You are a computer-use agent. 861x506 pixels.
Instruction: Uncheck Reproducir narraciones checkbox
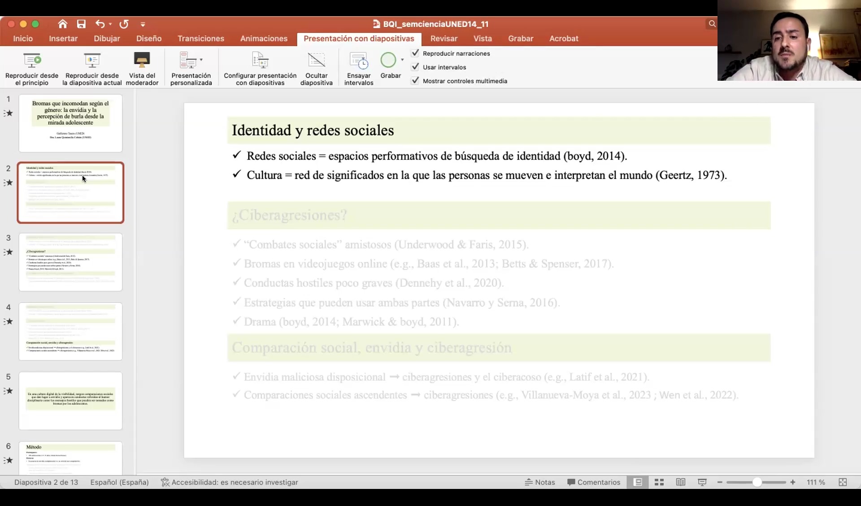415,53
